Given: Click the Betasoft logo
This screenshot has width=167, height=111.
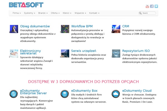Looking at the screenshot, I should pos(26,5).
